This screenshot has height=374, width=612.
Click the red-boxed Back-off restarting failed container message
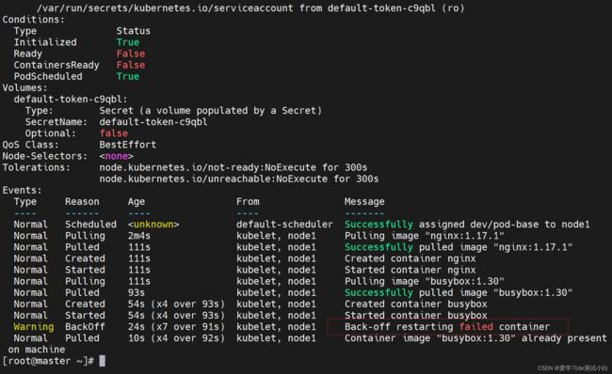pyautogui.click(x=447, y=326)
